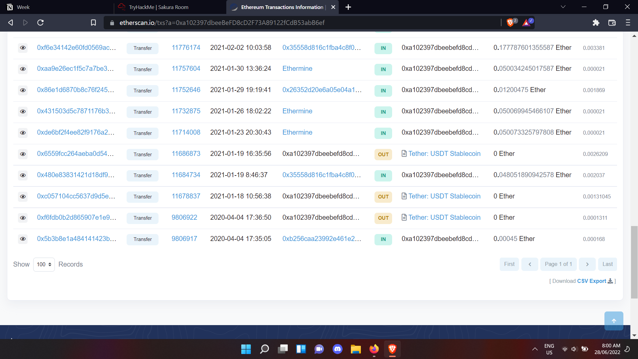Toggle eye preview for 0xaa9e26ec1f5c7a7be3 transaction
The width and height of the screenshot is (638, 359).
tap(23, 69)
